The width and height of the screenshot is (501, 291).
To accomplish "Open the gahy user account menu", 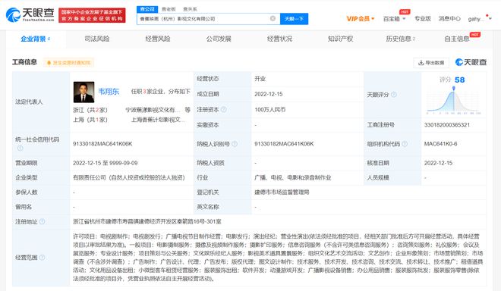I will pos(480,19).
